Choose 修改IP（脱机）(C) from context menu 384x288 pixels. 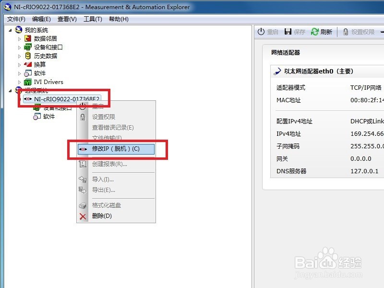click(x=116, y=149)
